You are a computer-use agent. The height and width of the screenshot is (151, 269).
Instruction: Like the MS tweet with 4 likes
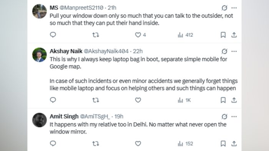coord(140,35)
